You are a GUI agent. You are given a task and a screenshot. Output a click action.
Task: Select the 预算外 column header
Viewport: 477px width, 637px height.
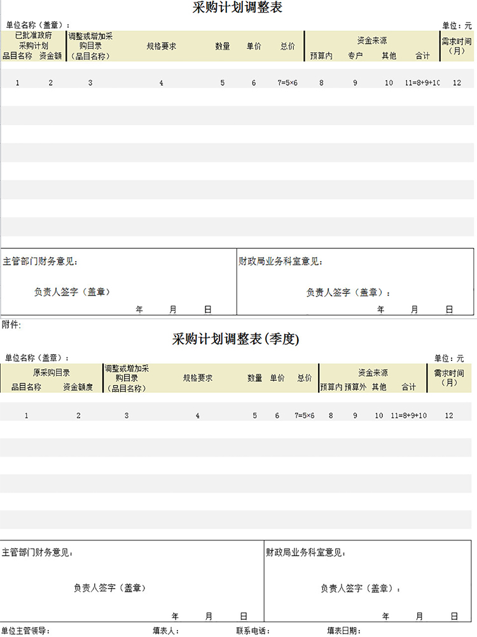pos(356,387)
